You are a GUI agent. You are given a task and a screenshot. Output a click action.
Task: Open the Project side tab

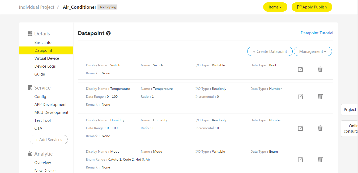pos(350,110)
